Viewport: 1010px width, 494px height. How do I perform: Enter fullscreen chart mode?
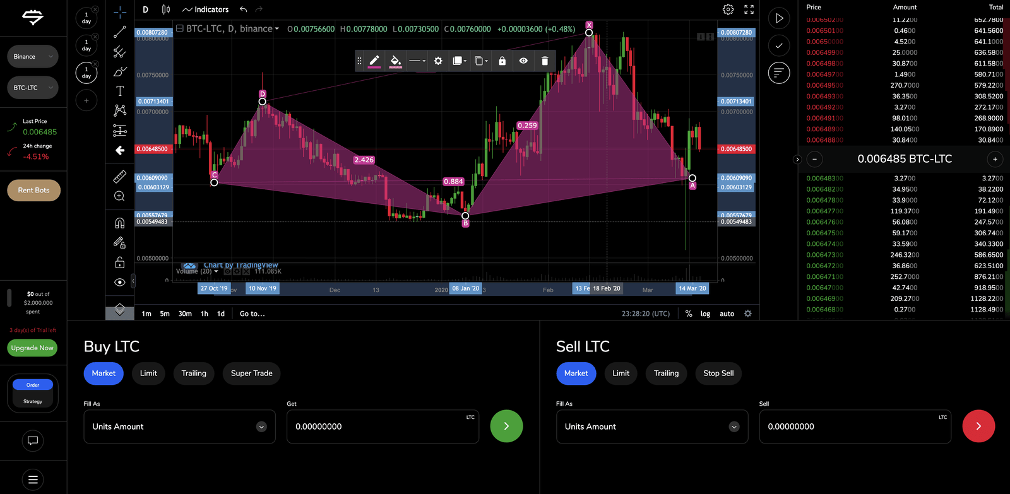(x=749, y=9)
